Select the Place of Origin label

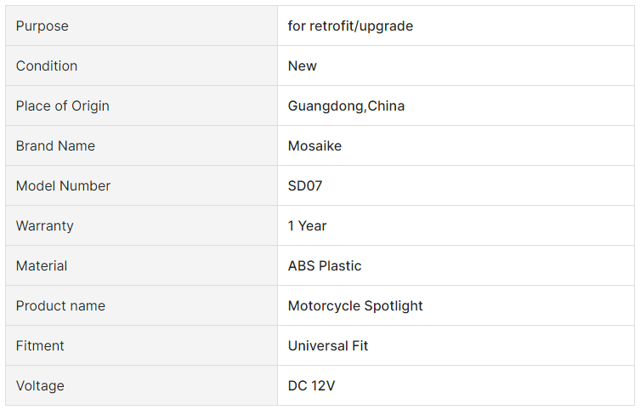coord(62,106)
